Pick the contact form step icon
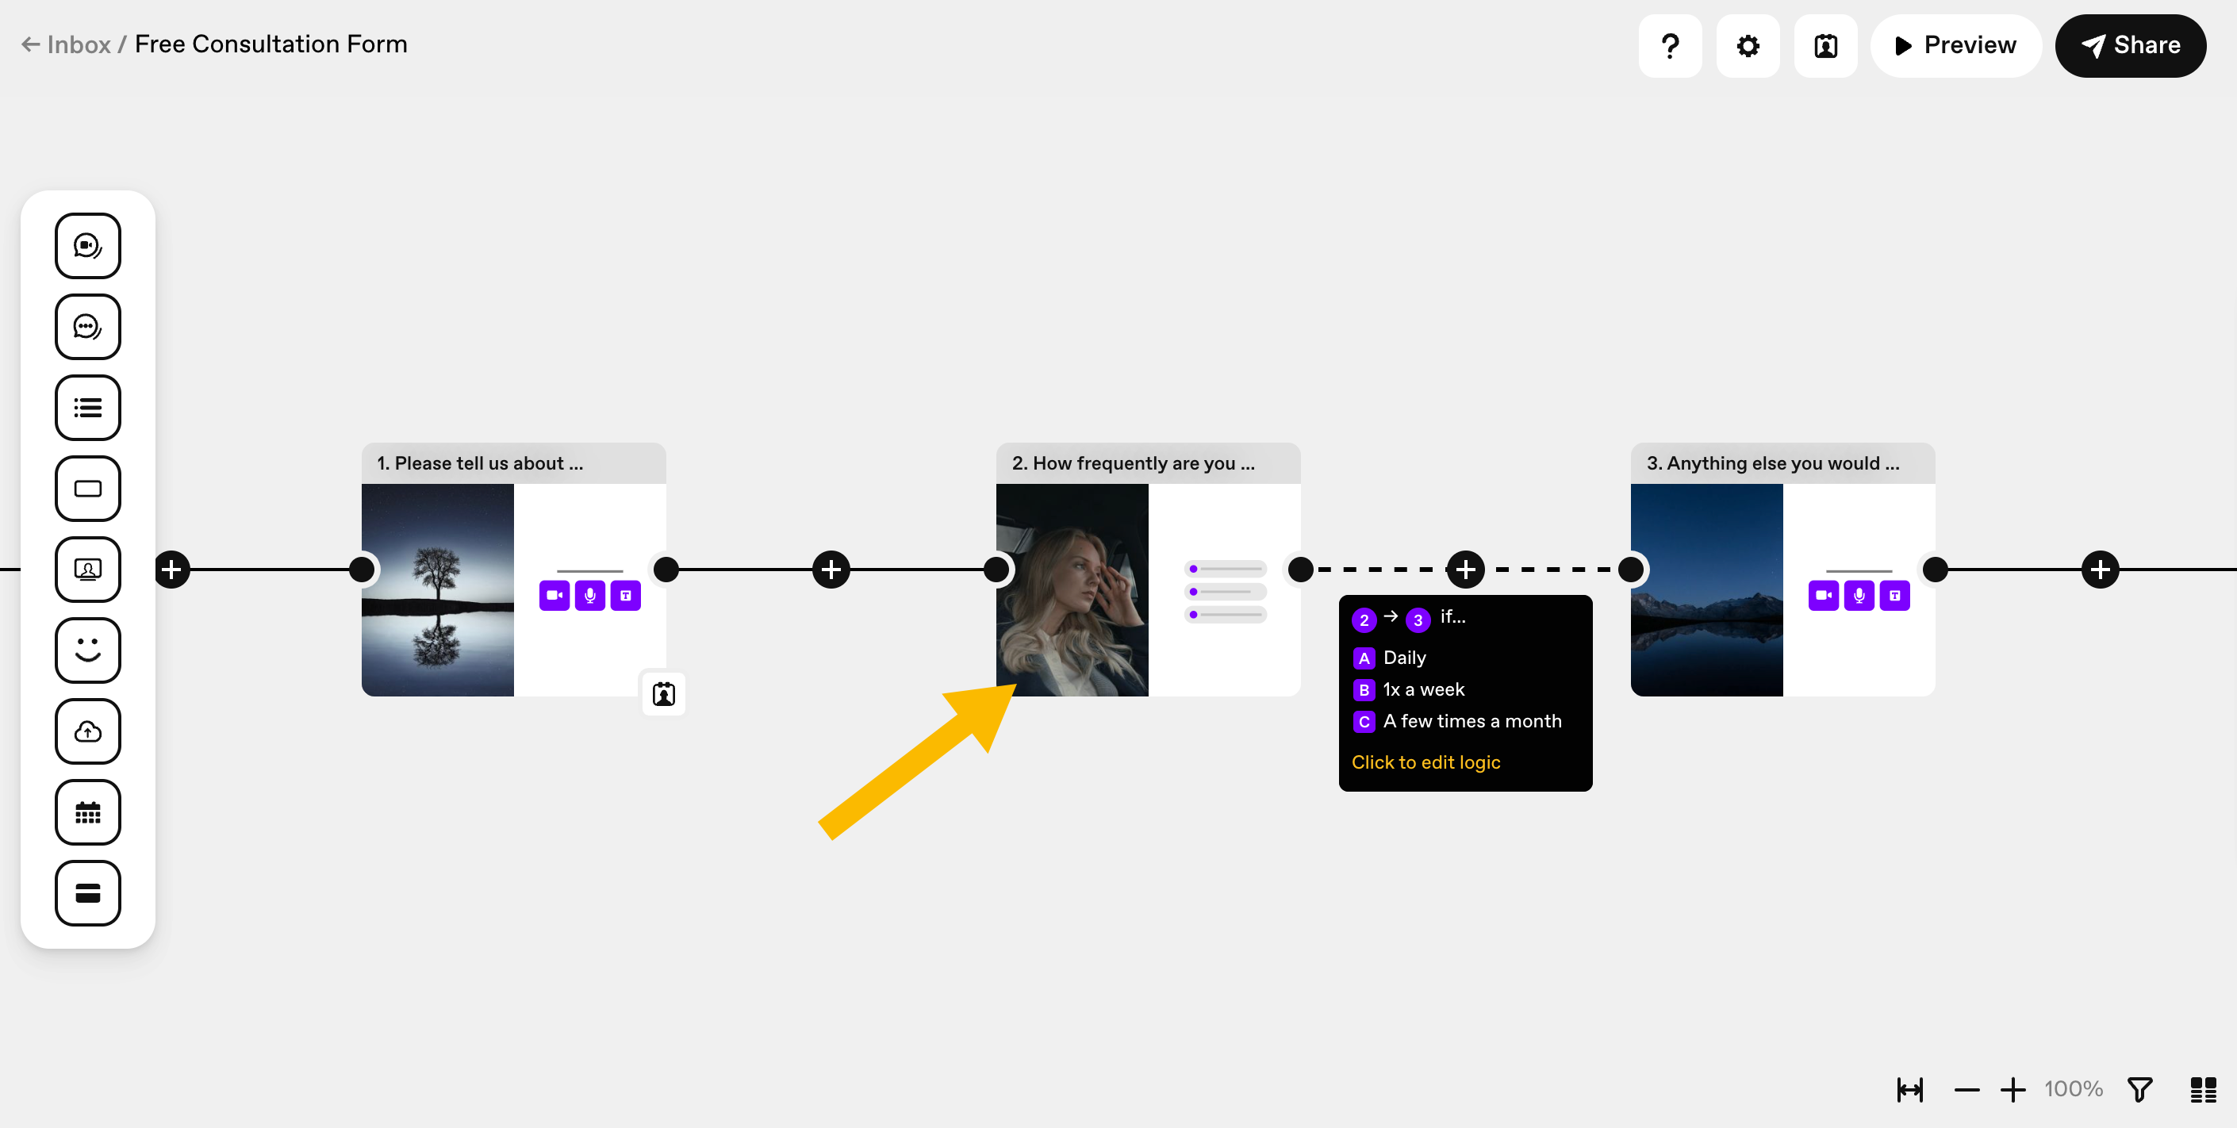Screen dimensions: 2237x1128 tap(88, 569)
